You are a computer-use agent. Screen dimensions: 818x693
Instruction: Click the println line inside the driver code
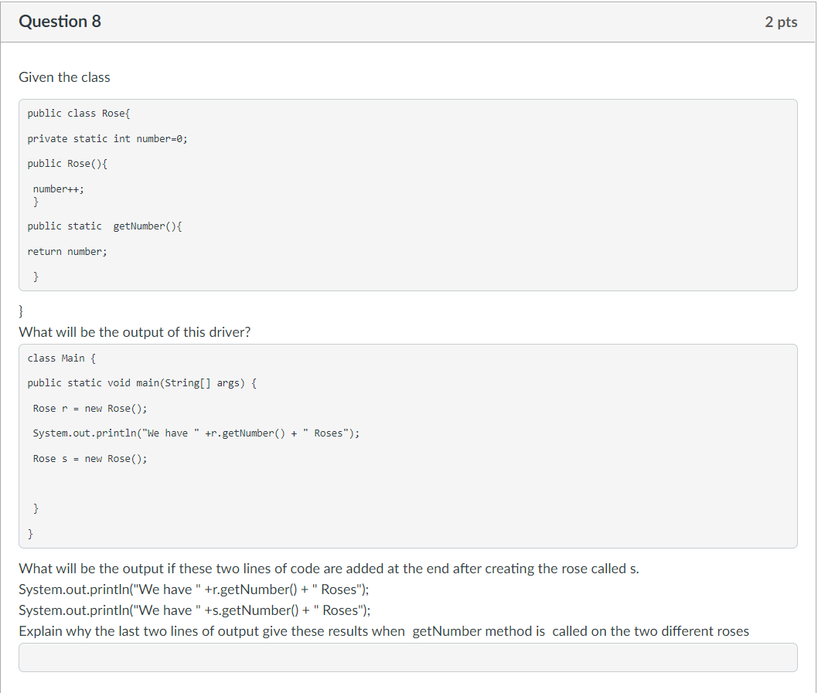point(196,433)
